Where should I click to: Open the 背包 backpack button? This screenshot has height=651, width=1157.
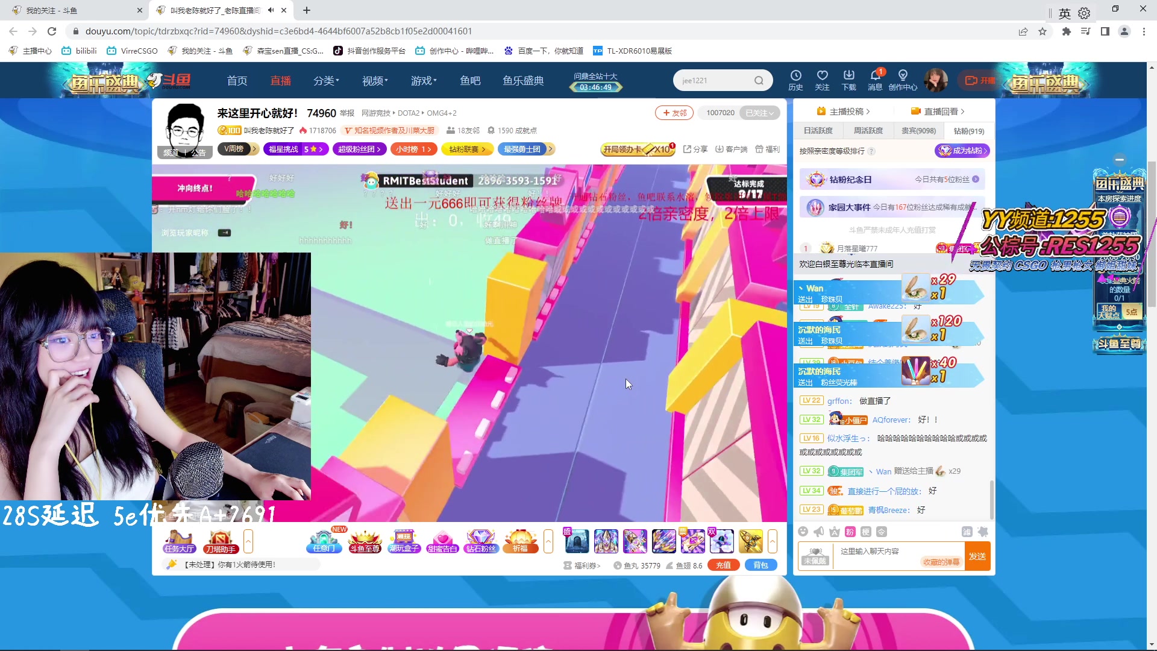coord(760,565)
